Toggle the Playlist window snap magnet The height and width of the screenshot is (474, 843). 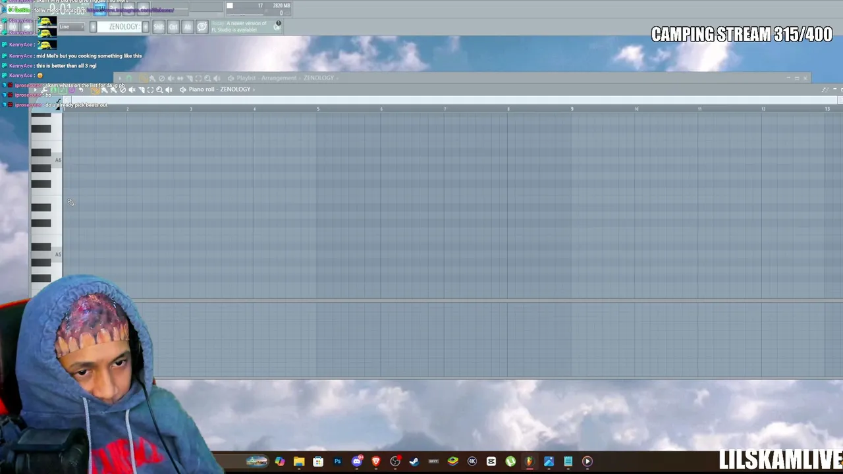coord(129,78)
